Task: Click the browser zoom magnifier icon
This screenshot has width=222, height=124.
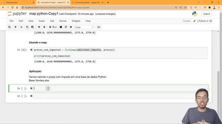Action: 176,8
